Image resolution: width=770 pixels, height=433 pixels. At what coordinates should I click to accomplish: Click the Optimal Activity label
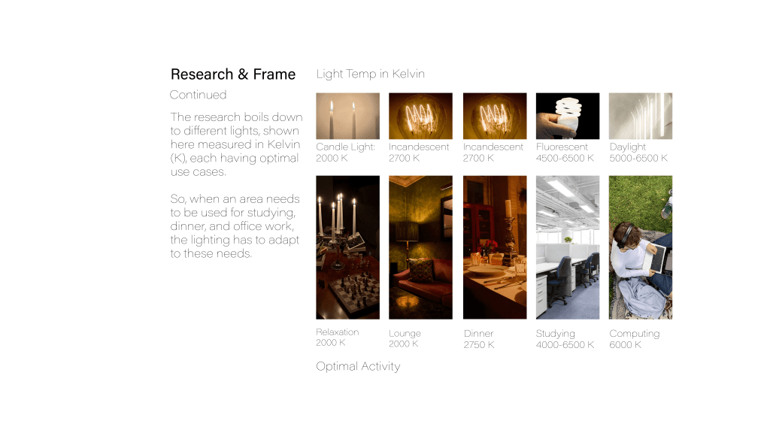tap(358, 366)
